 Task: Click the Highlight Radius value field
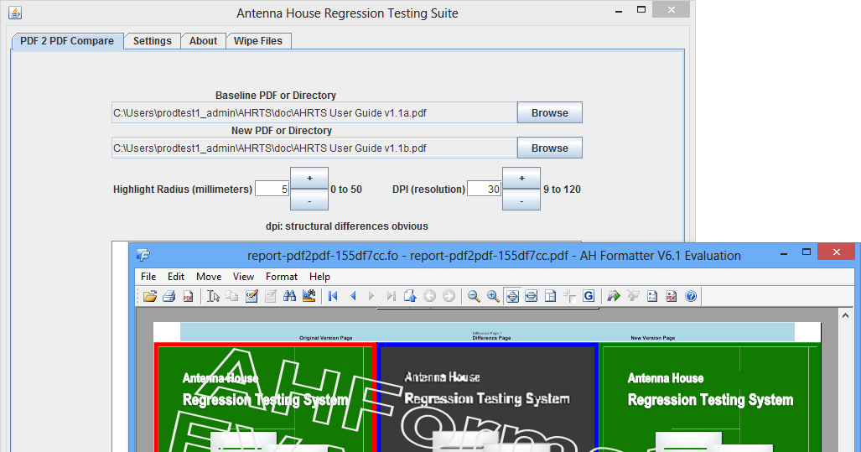(272, 189)
